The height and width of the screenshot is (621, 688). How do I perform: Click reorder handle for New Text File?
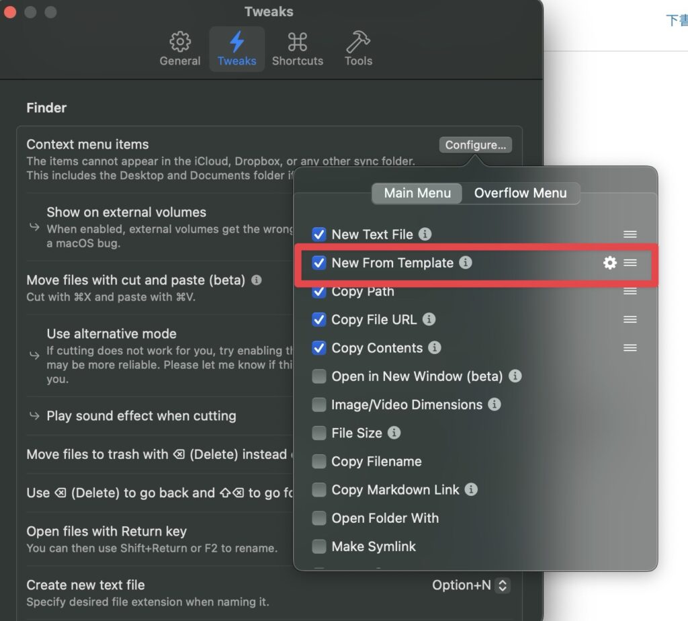630,235
